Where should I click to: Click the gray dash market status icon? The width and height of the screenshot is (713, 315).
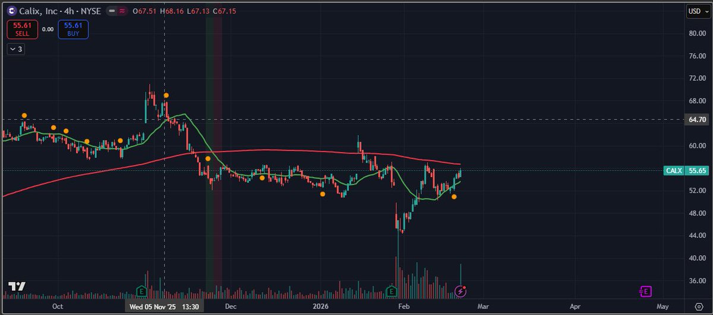pyautogui.click(x=111, y=11)
